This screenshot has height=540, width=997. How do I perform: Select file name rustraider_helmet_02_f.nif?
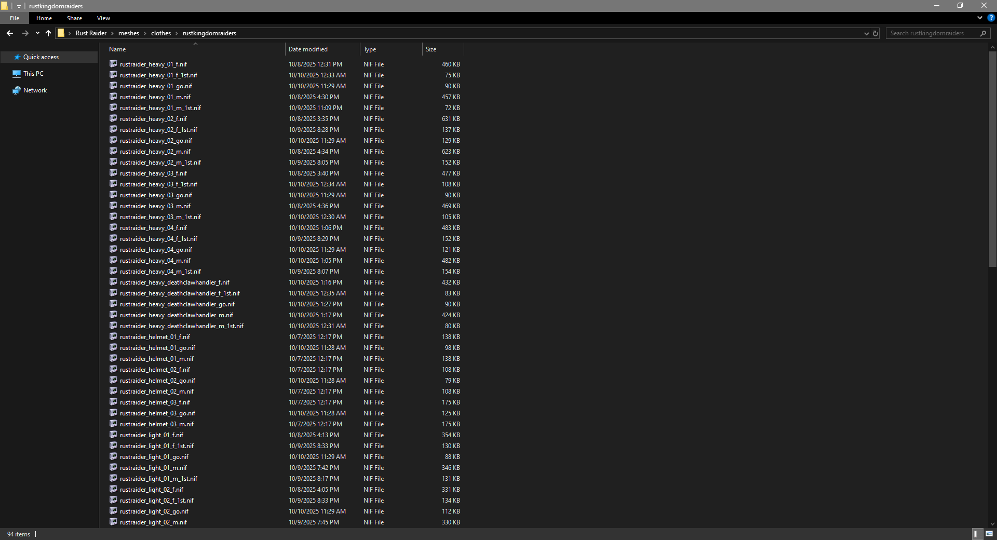point(155,370)
